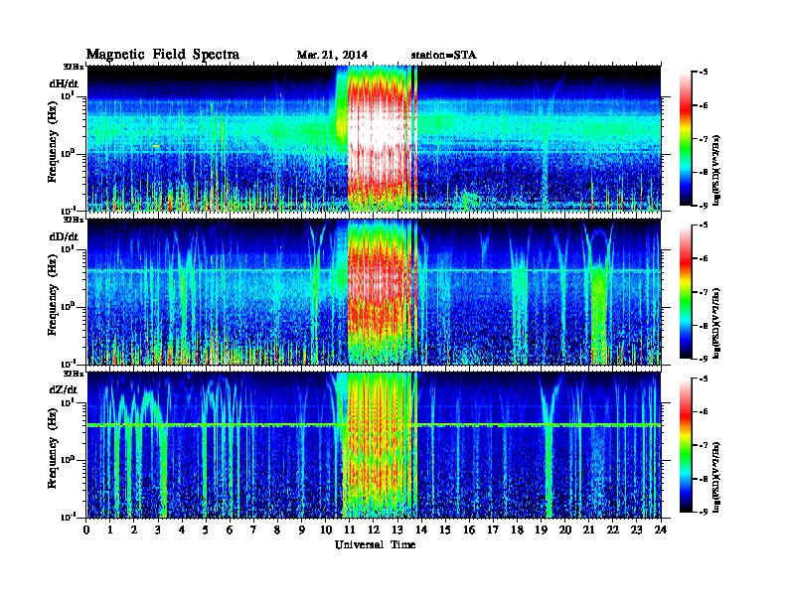The width and height of the screenshot is (787, 608).
Task: Click hour 4 on the Universal Time axis
Action: click(x=182, y=531)
